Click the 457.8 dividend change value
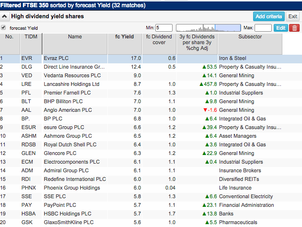The width and height of the screenshot is (302, 227). click(x=208, y=84)
